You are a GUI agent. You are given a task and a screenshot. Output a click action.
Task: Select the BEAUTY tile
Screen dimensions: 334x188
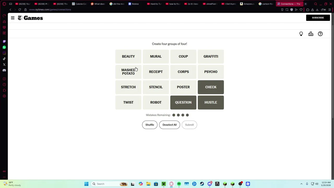(x=128, y=56)
